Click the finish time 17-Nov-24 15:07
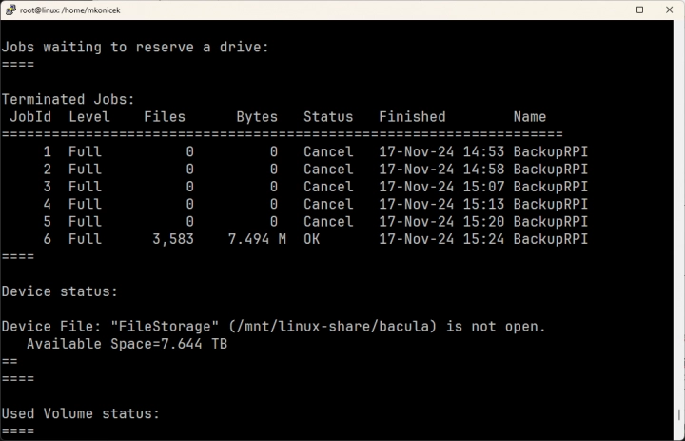Image resolution: width=685 pixels, height=441 pixels. coord(441,187)
